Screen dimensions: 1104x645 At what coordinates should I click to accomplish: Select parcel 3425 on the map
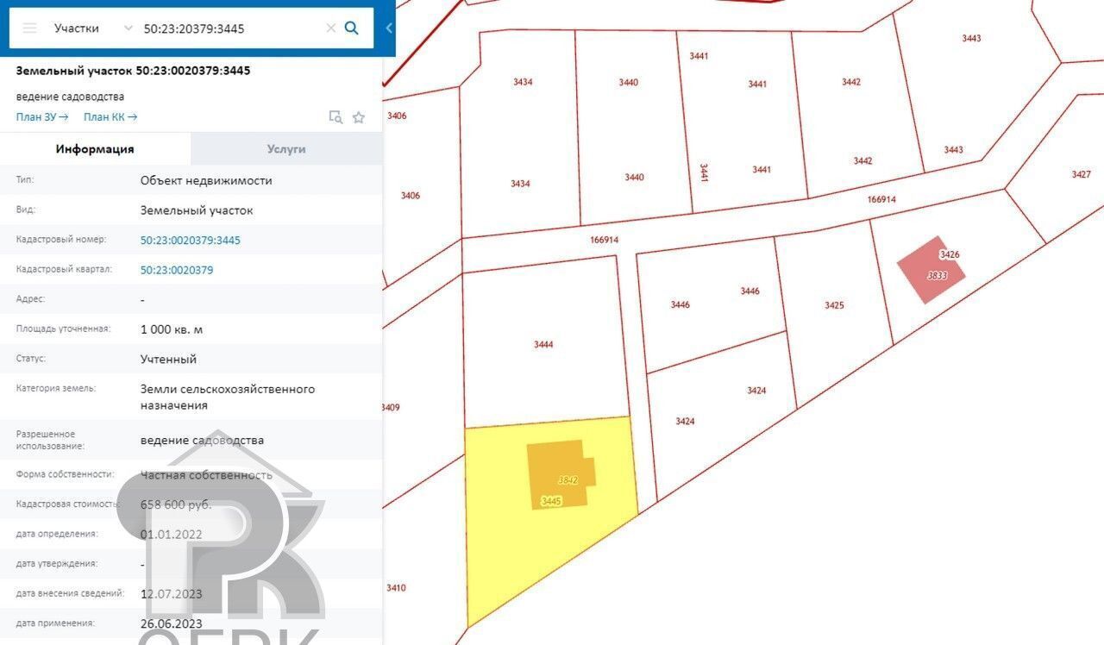(834, 305)
